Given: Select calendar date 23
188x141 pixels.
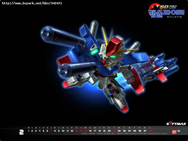Looking at the screenshot, I should coord(124,131).
